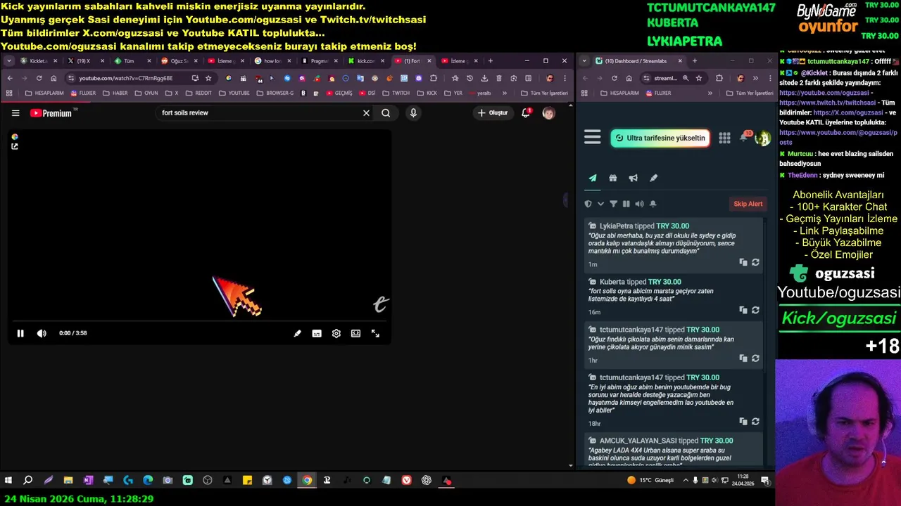Pause the Streamlabs alert queue
The image size is (901, 506).
coord(626,204)
